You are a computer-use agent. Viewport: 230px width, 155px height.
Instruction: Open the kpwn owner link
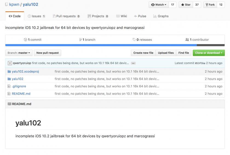(14, 4)
